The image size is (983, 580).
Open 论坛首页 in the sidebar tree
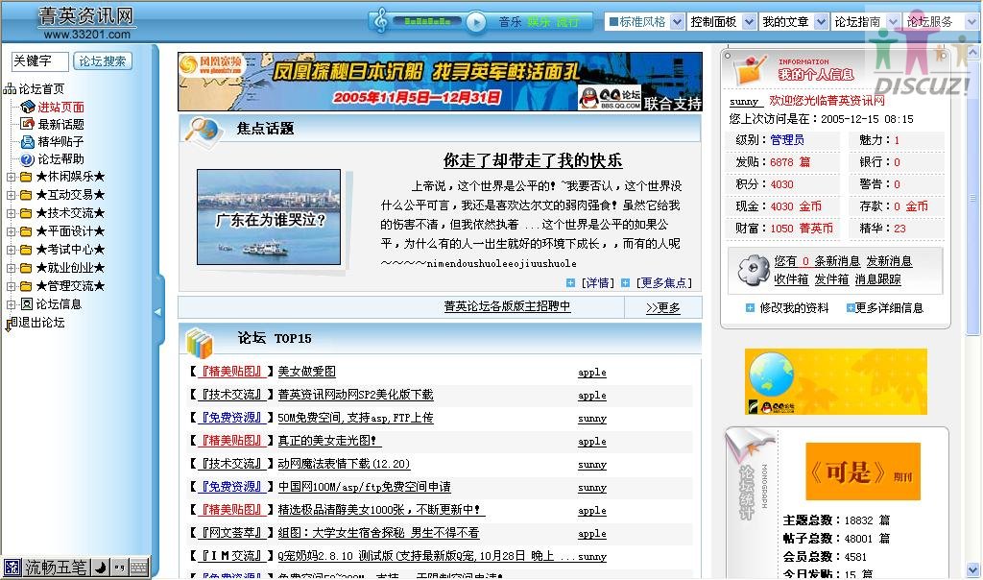click(x=41, y=89)
